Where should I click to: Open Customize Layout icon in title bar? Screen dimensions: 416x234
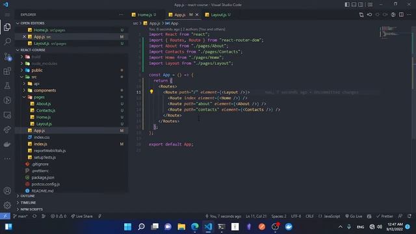370,5
